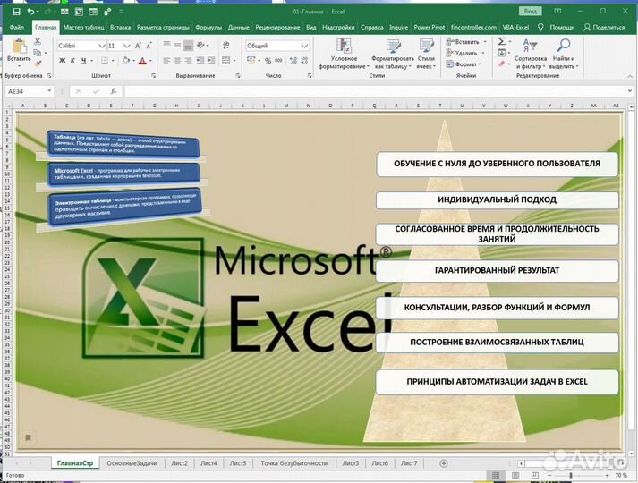
Task: Click the Save icon in quick access toolbar
Action: (16, 12)
